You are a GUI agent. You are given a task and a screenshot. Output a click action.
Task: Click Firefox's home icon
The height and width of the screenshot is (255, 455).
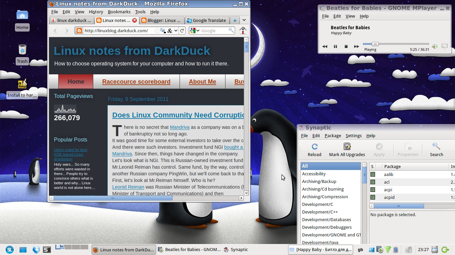(x=243, y=30)
